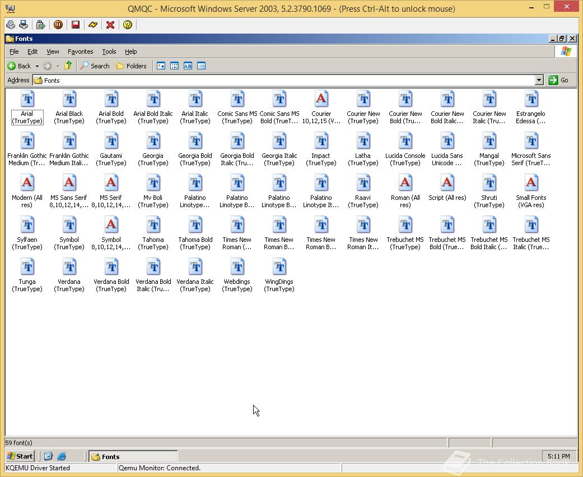The width and height of the screenshot is (583, 477).
Task: Select the Mv Boli (TrueType) font icon
Action: pos(153,183)
